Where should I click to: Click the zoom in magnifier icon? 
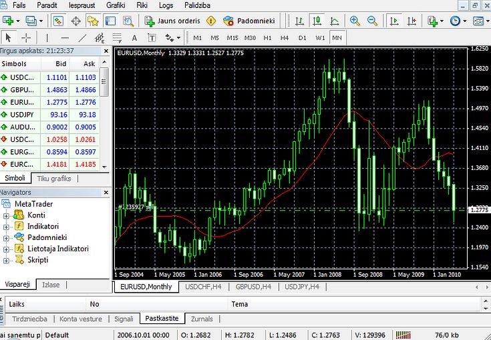pyautogui.click(x=355, y=21)
